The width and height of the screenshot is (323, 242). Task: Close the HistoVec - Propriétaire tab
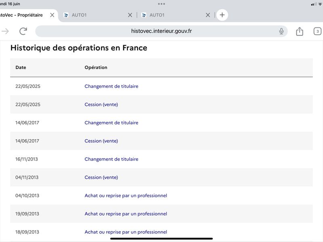tap(52, 15)
